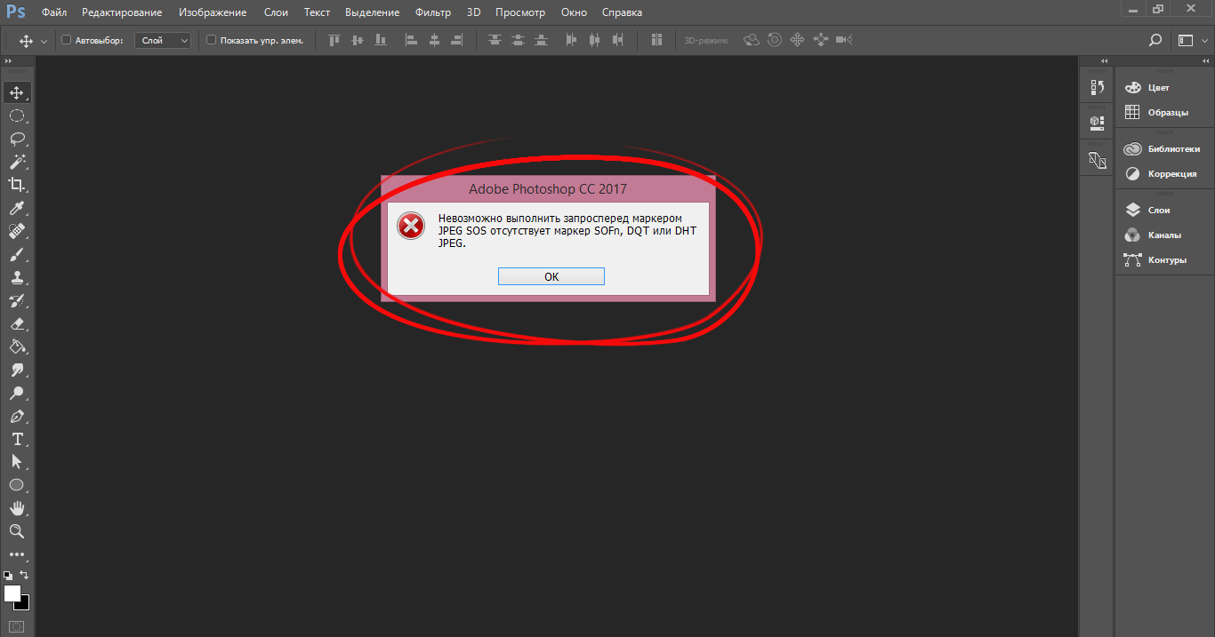1215x637 pixels.
Task: Click OK in the error dialog
Action: coord(551,276)
